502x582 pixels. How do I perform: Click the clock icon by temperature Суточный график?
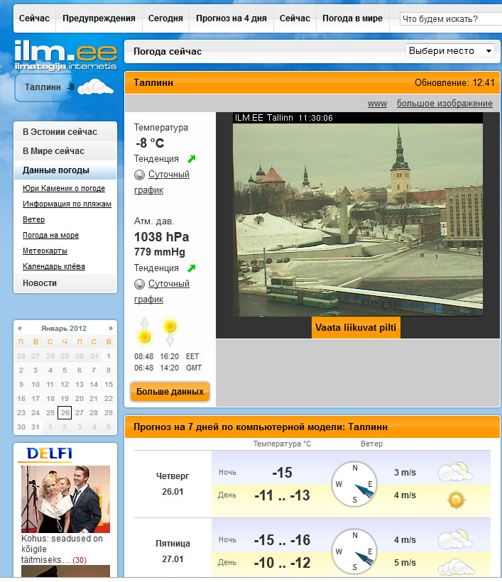pyautogui.click(x=139, y=175)
